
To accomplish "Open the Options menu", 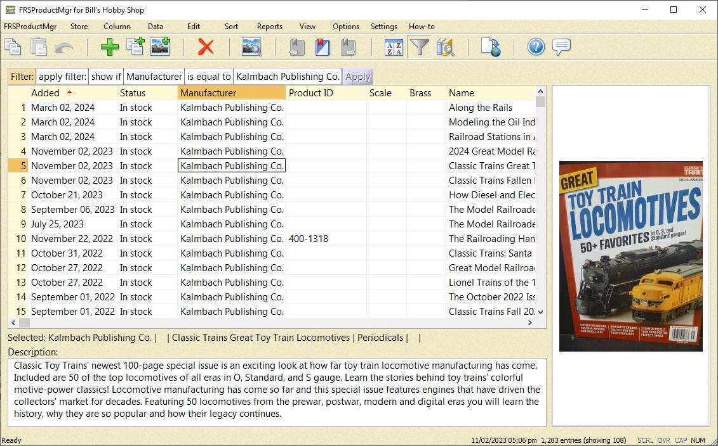I will pyautogui.click(x=346, y=27).
